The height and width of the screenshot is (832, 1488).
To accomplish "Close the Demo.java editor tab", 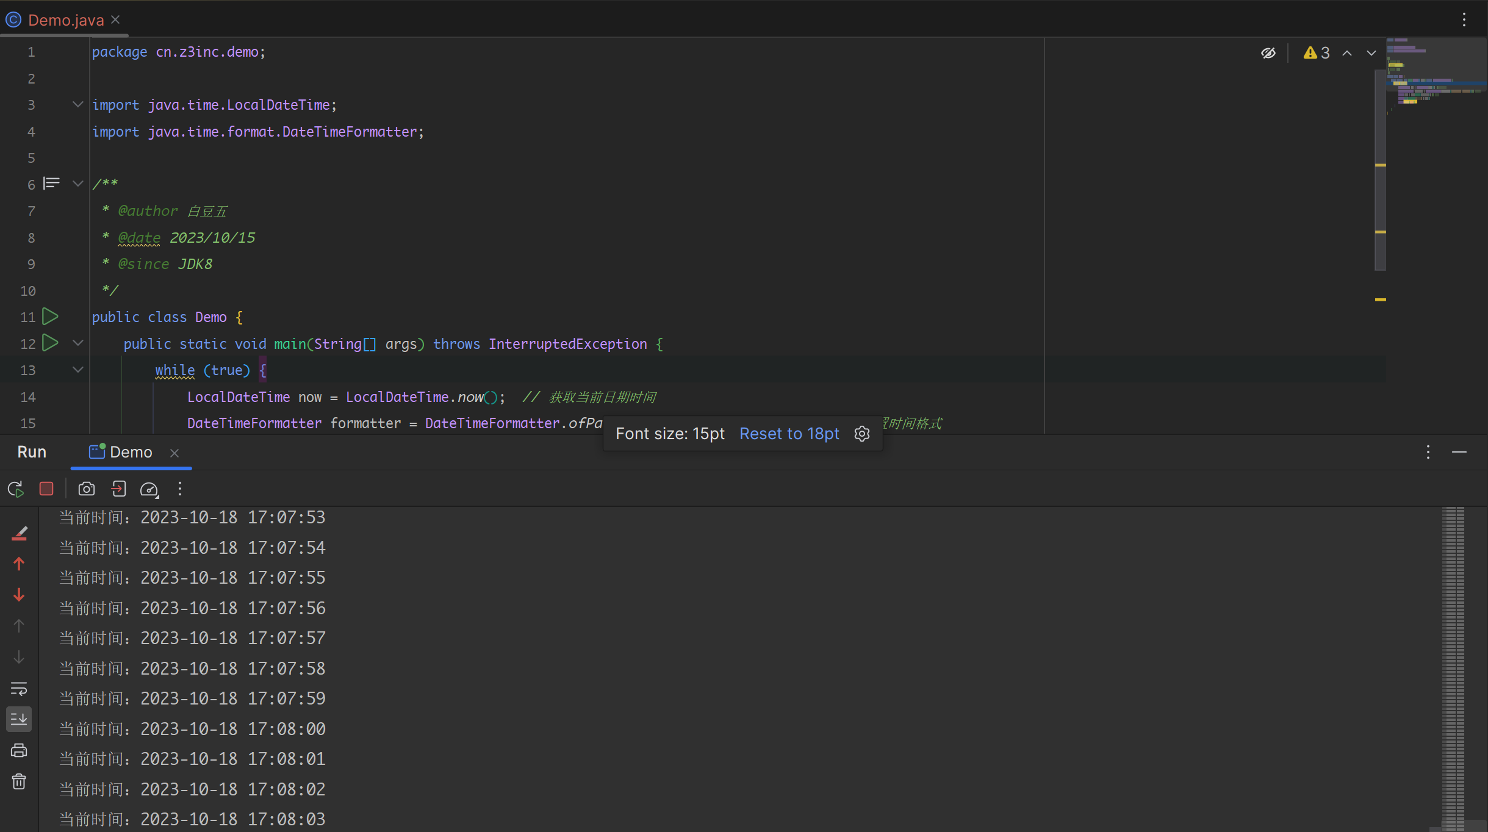I will (x=115, y=20).
